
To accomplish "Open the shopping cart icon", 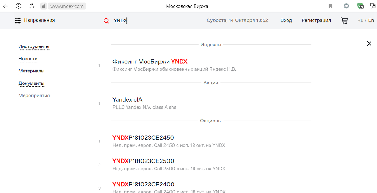I will tap(344, 20).
